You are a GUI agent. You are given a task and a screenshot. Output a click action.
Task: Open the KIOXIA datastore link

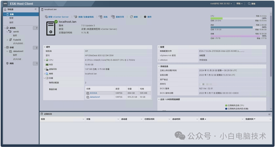(93, 93)
